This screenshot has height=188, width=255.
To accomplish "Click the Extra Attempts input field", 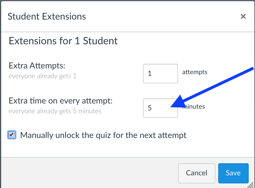I will 160,74.
